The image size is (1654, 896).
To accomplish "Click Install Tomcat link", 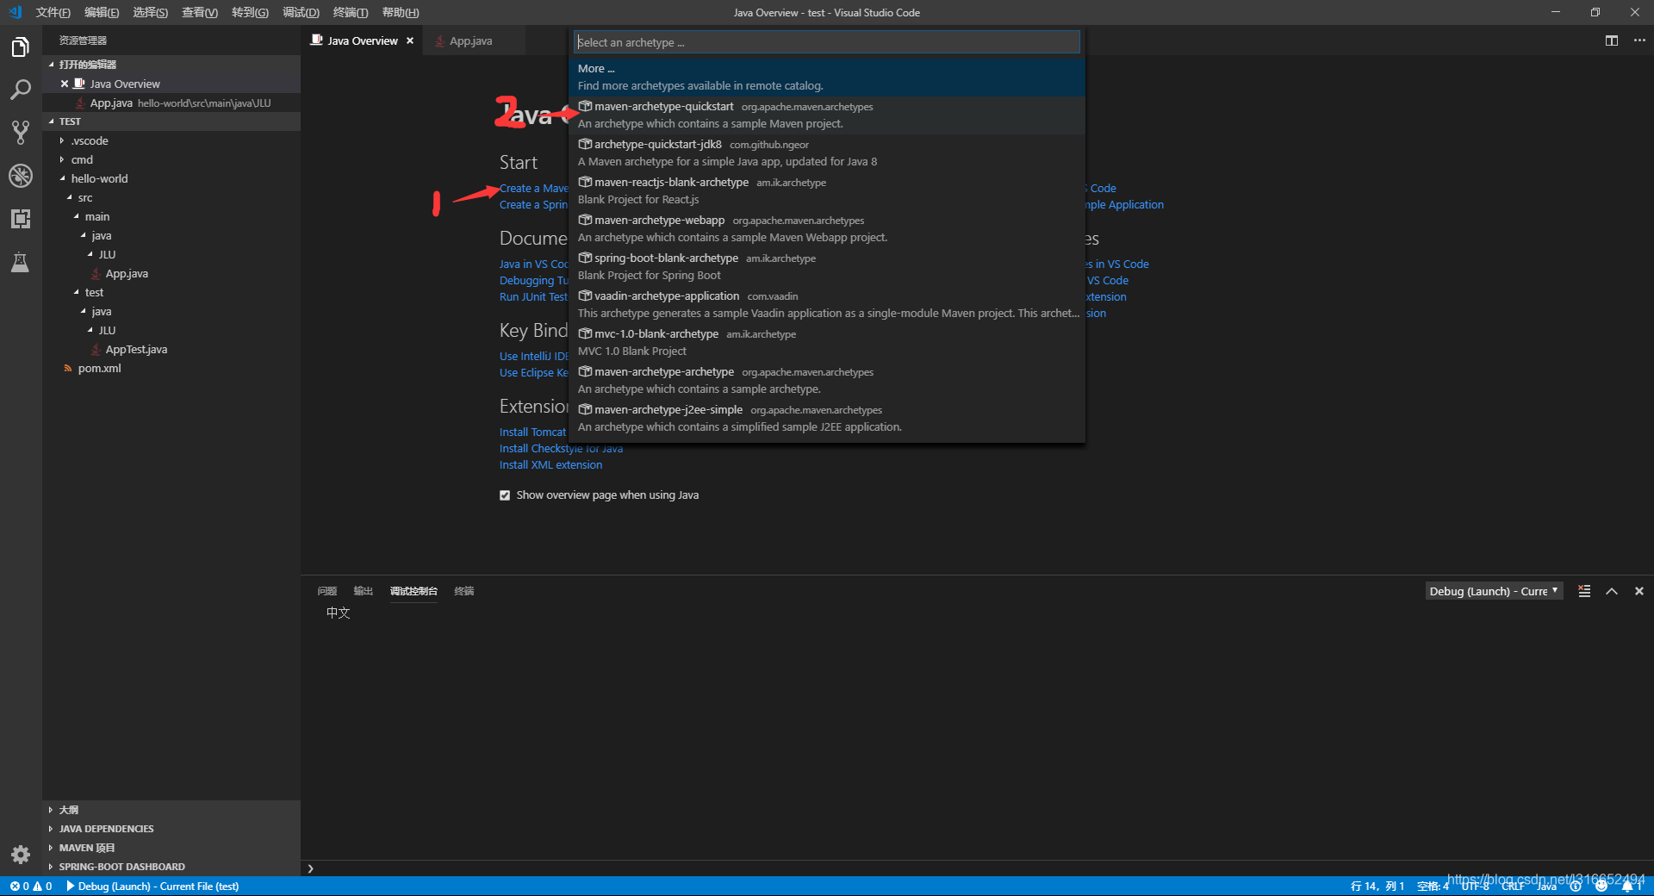I will 533,432.
